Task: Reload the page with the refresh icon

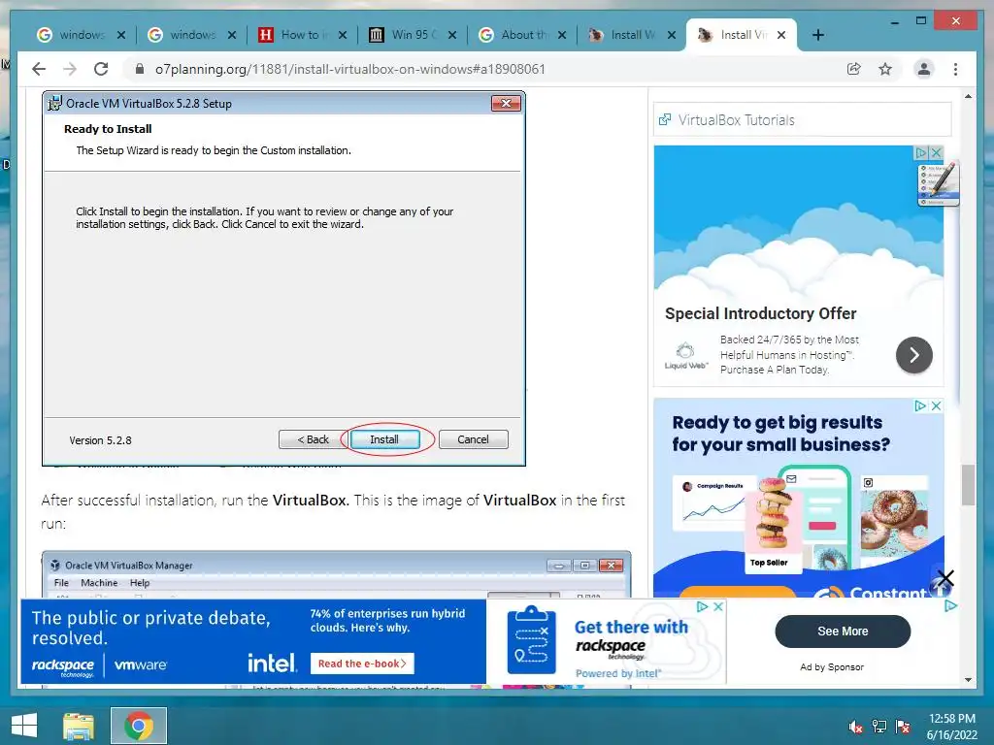Action: pos(101,69)
